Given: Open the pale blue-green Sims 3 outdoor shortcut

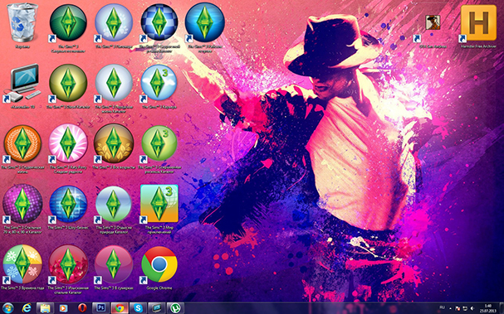Looking at the screenshot, I should tap(114, 204).
